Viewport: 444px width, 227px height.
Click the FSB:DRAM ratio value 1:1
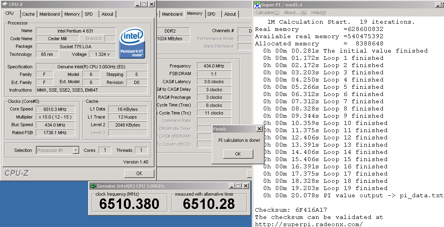214,74
